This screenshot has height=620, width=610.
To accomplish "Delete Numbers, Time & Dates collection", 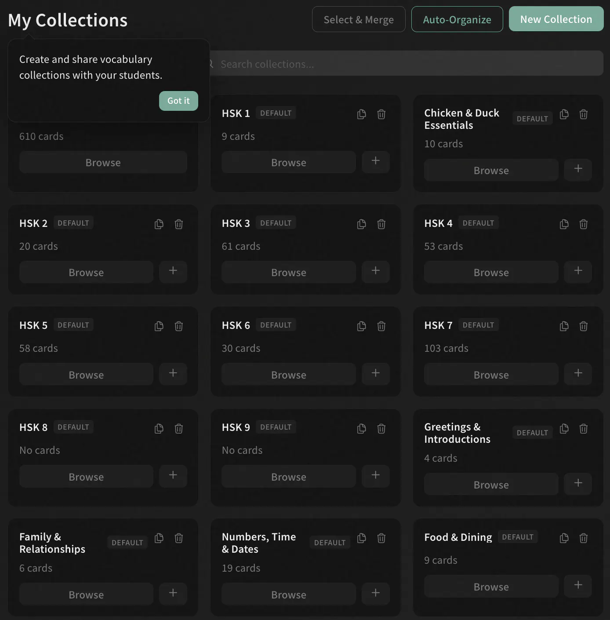I will coord(381,538).
